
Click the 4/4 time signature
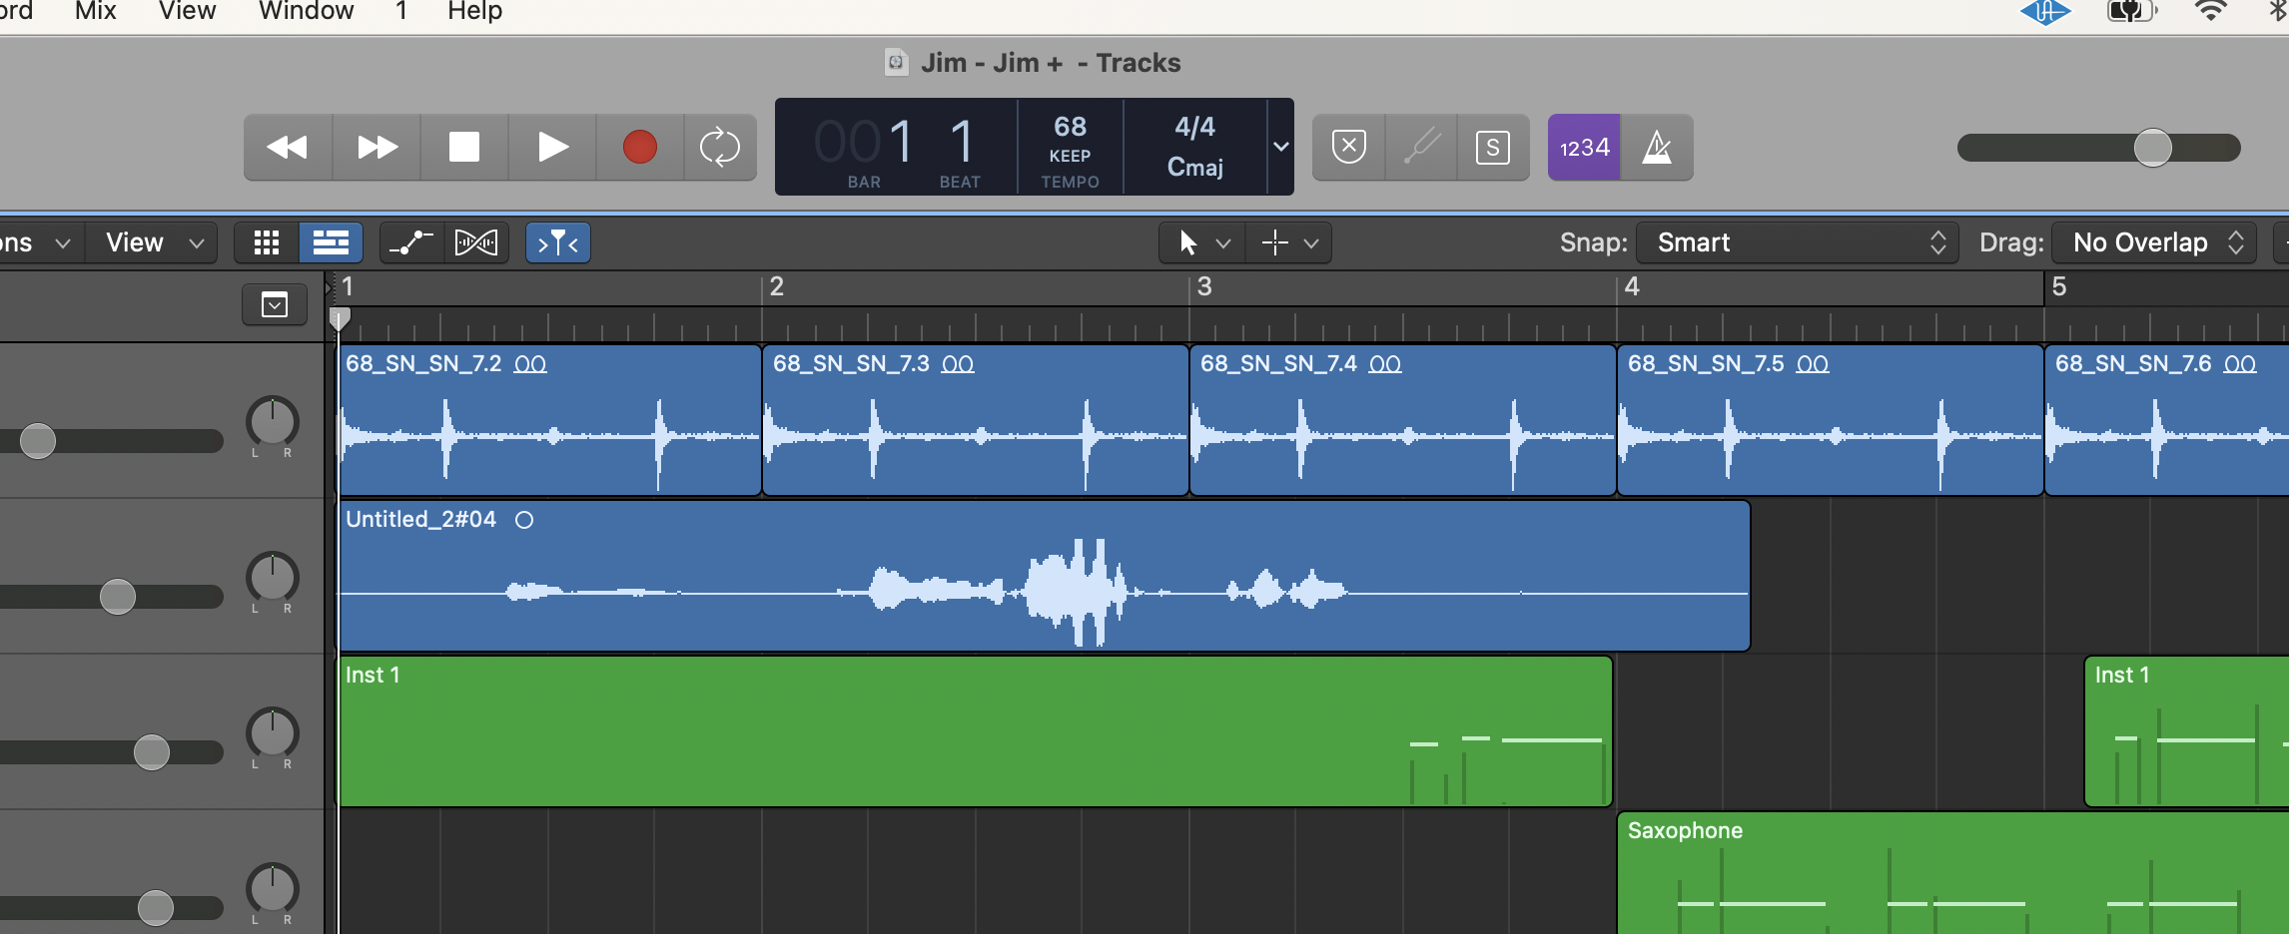(1194, 127)
